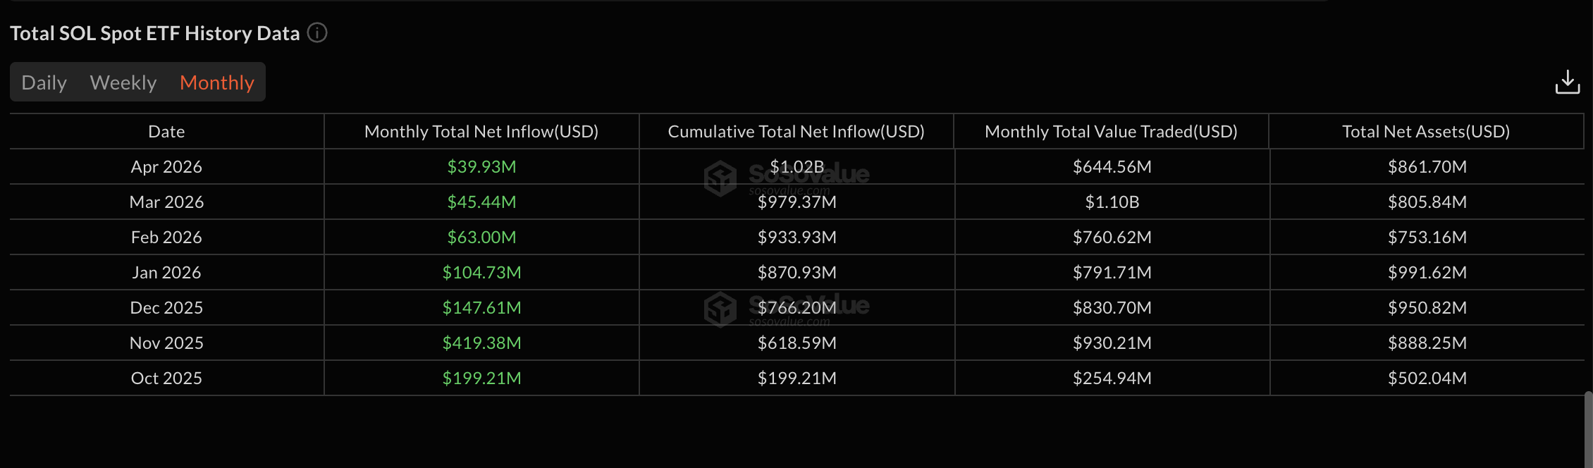Click the Mar 2026 date cell
Image resolution: width=1593 pixels, height=468 pixels.
tap(166, 202)
